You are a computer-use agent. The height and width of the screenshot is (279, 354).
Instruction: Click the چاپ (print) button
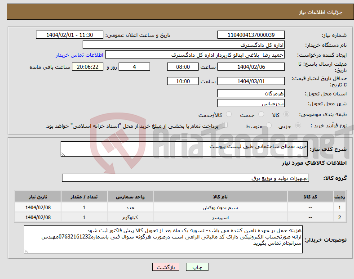pyautogui.click(x=197, y=267)
